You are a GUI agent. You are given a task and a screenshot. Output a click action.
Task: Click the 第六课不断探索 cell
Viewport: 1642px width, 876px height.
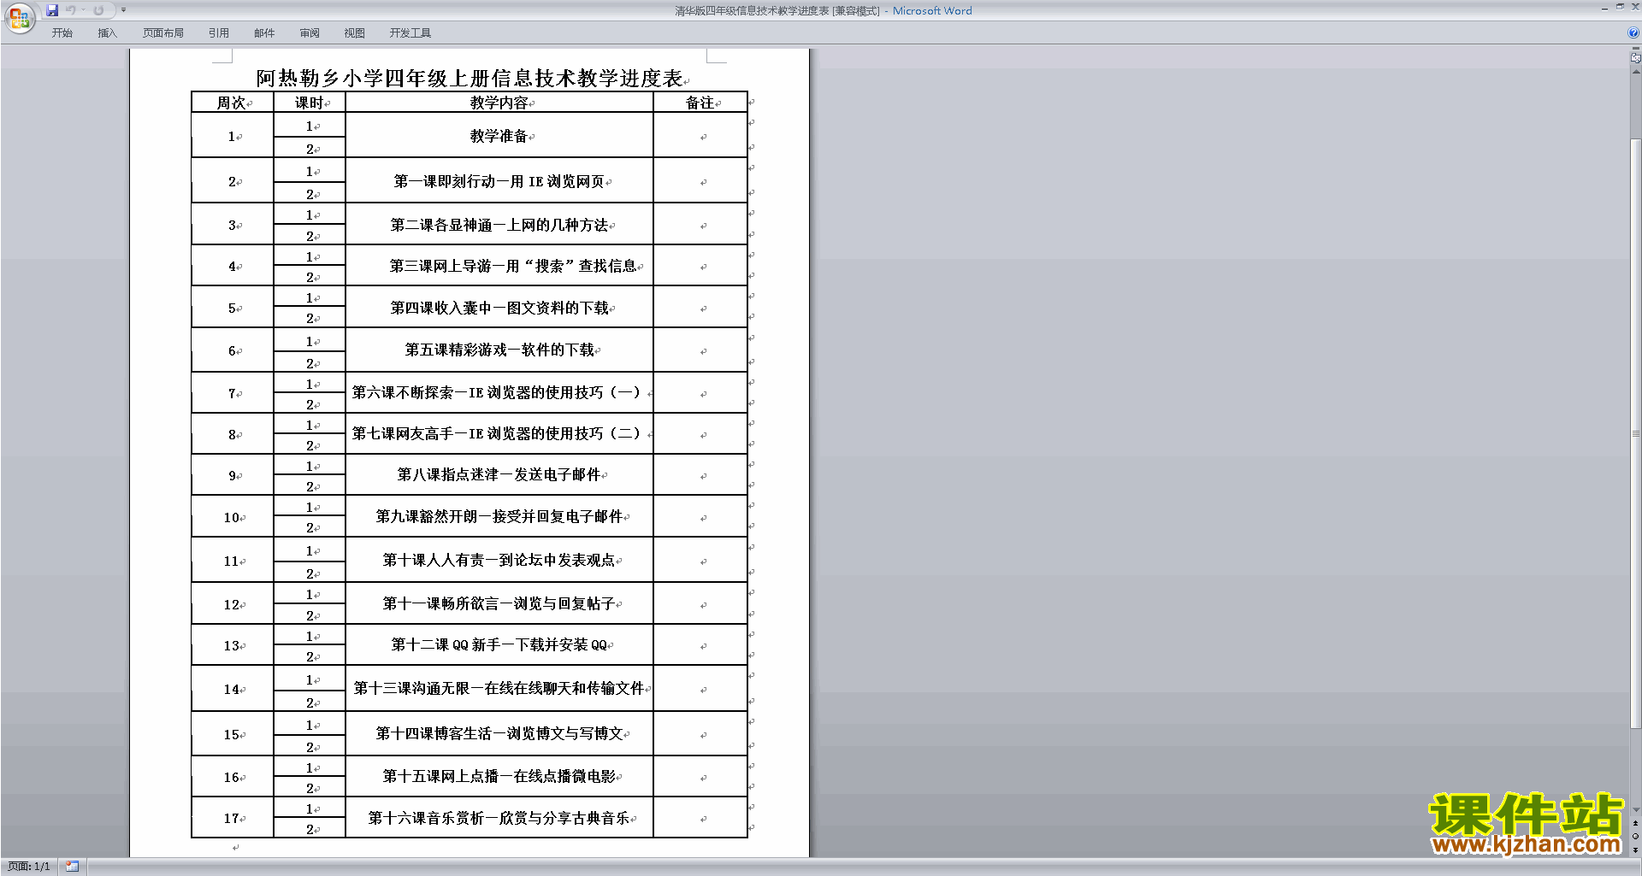[499, 392]
